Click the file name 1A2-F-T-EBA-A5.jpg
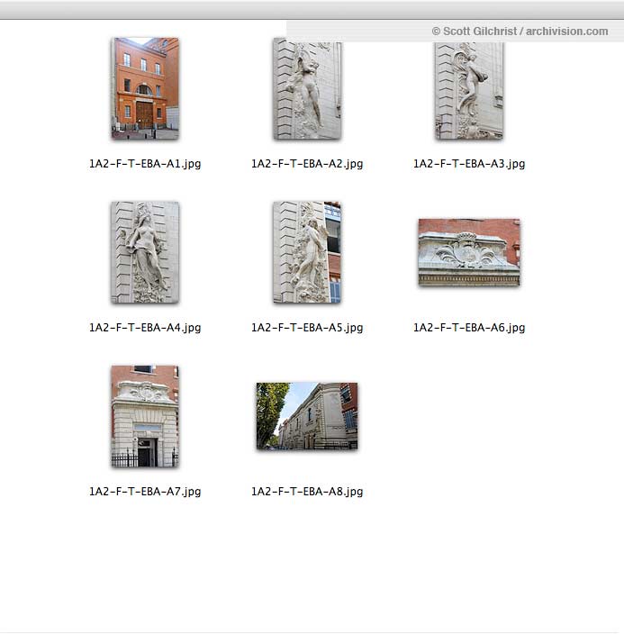 click(x=307, y=328)
